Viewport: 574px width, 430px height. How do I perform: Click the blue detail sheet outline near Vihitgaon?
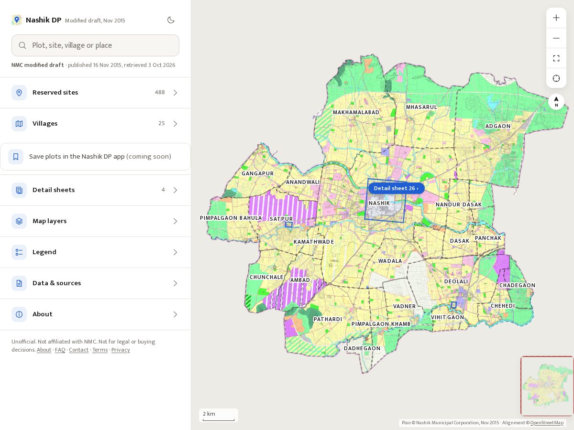tap(453, 305)
